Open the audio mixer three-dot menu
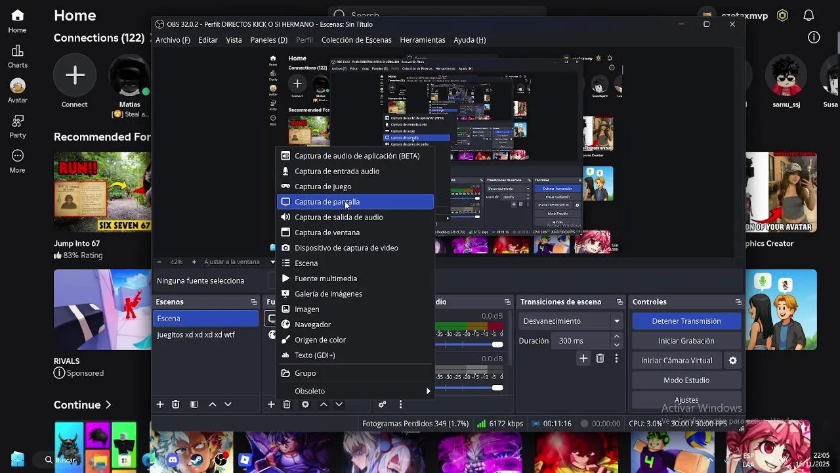The height and width of the screenshot is (473, 840). pyautogui.click(x=401, y=405)
